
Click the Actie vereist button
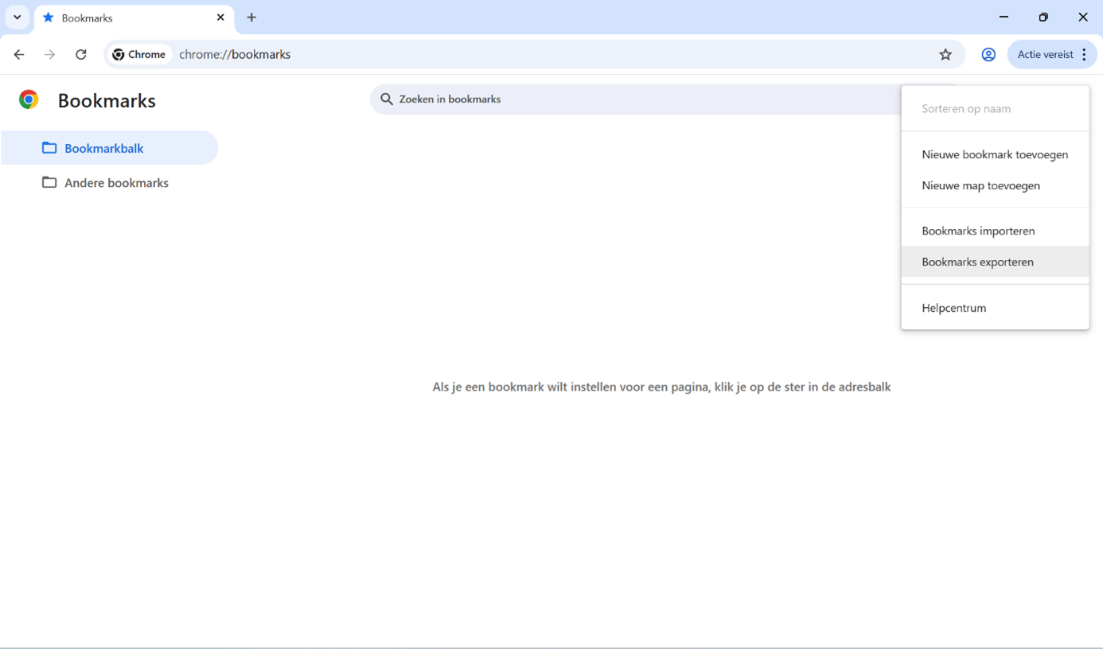(x=1044, y=54)
